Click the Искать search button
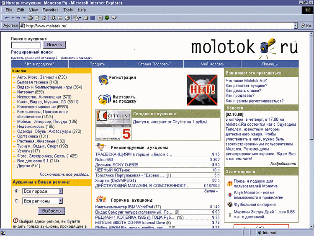This screenshot has width=314, height=236. pyautogui.click(x=54, y=45)
